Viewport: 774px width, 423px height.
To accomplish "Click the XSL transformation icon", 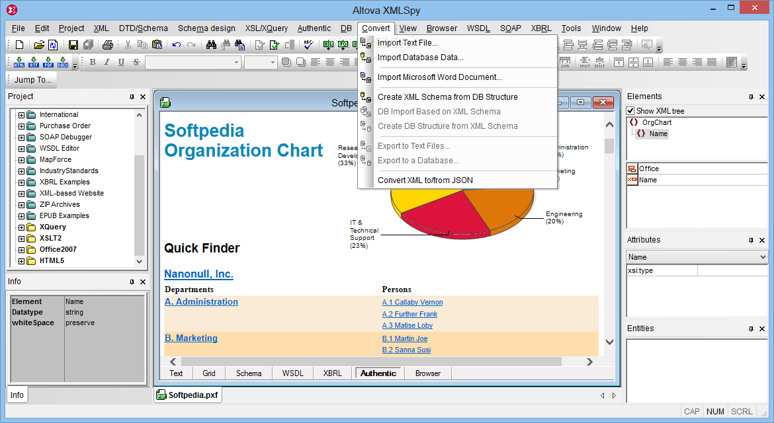I will point(328,45).
